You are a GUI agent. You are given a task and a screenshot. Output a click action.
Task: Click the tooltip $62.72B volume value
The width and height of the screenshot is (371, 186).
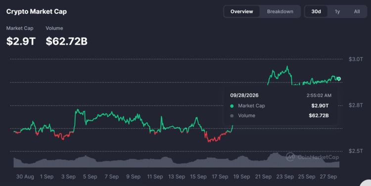[x=319, y=116]
